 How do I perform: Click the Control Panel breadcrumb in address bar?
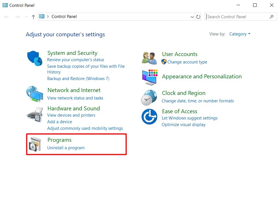[64, 17]
